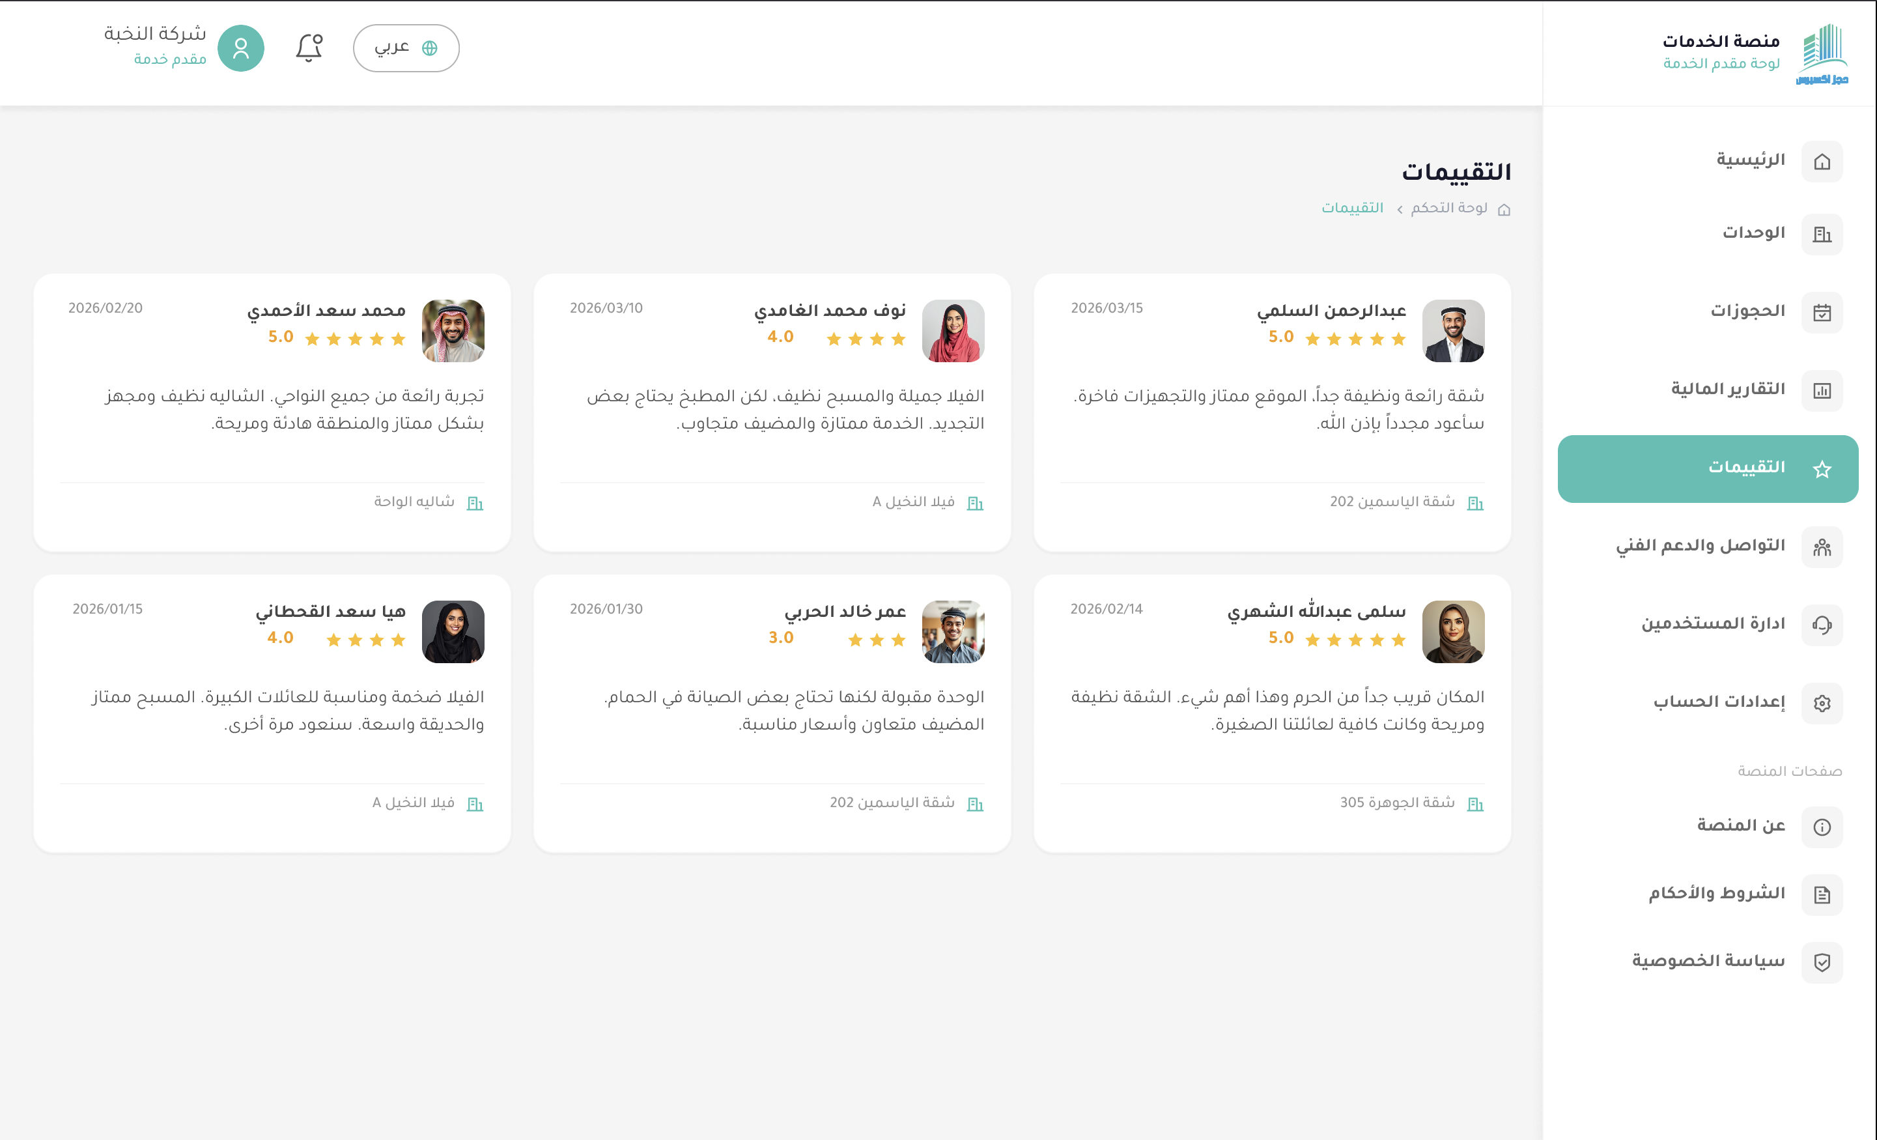The image size is (1877, 1140).
Task: Click building icon in نوف محمد الغامدي's review
Action: click(975, 503)
